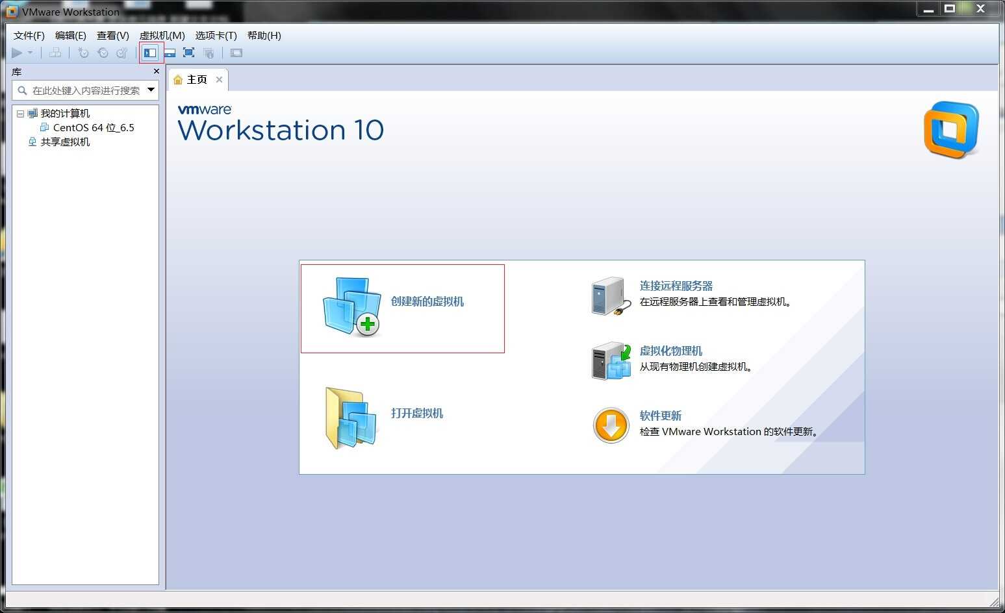Click the 软件更新 link
Screen dimensions: 1005x613
tap(661, 416)
